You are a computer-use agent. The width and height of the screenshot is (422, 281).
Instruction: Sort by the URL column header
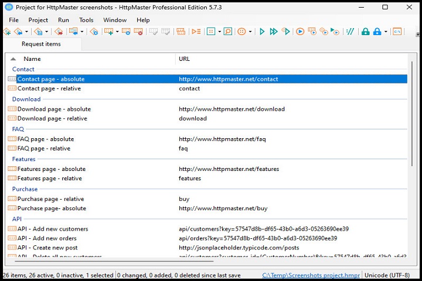[x=184, y=59]
